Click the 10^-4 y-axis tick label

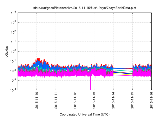(x=13, y=90)
